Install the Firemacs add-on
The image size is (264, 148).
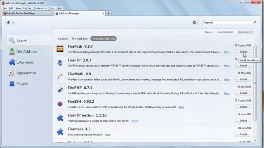tap(243, 134)
